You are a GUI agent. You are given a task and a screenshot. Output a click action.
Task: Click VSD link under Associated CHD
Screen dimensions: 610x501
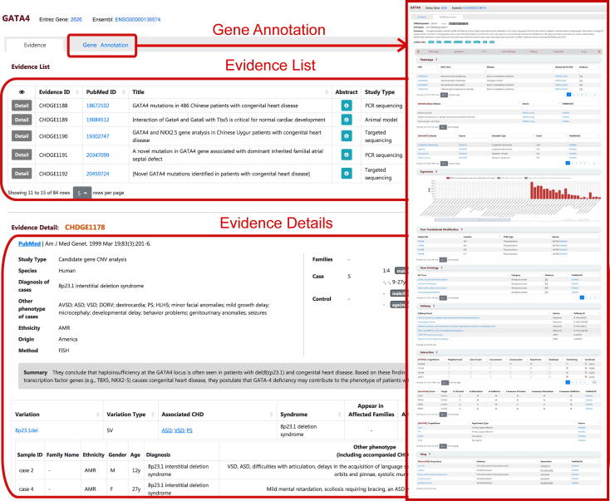point(179,430)
